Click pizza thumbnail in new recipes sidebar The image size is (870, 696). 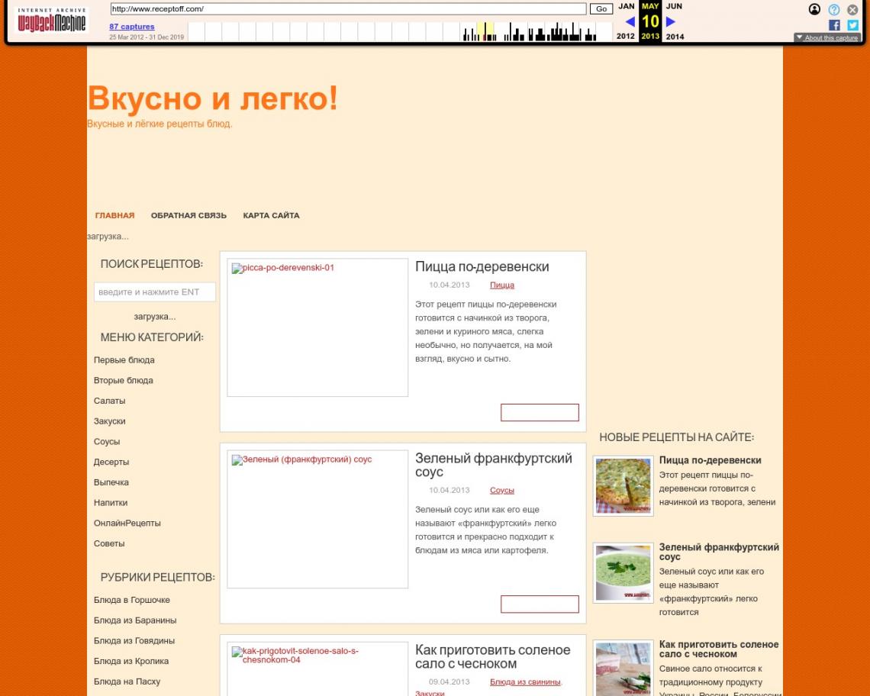click(623, 486)
